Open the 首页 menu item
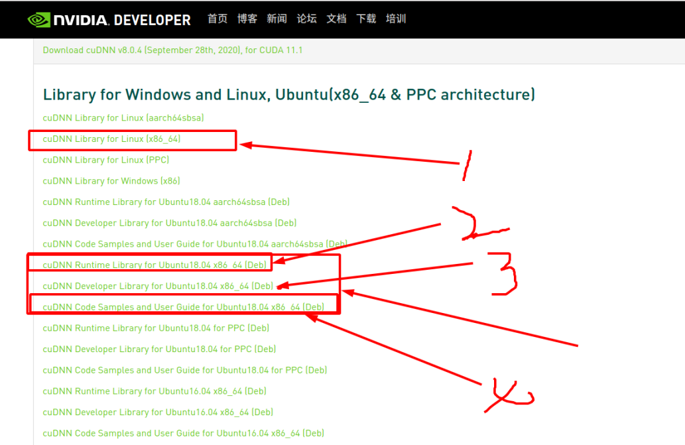Image resolution: width=685 pixels, height=445 pixels. (218, 19)
